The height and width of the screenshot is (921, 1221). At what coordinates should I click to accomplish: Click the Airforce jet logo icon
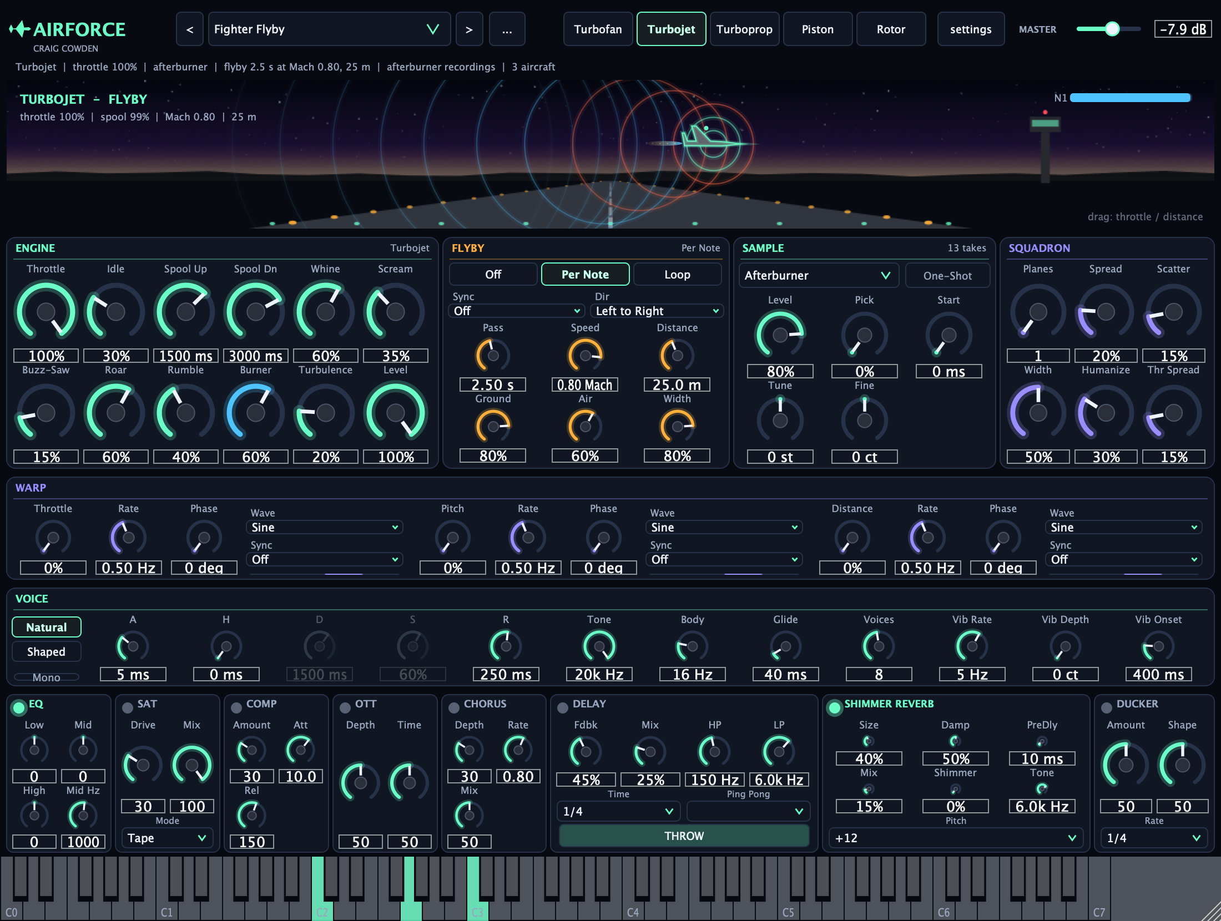pos(19,29)
